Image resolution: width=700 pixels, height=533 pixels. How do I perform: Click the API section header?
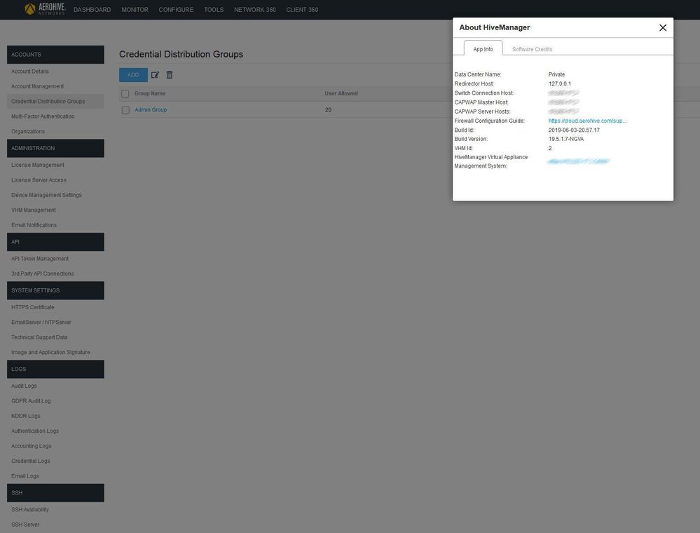coord(55,242)
